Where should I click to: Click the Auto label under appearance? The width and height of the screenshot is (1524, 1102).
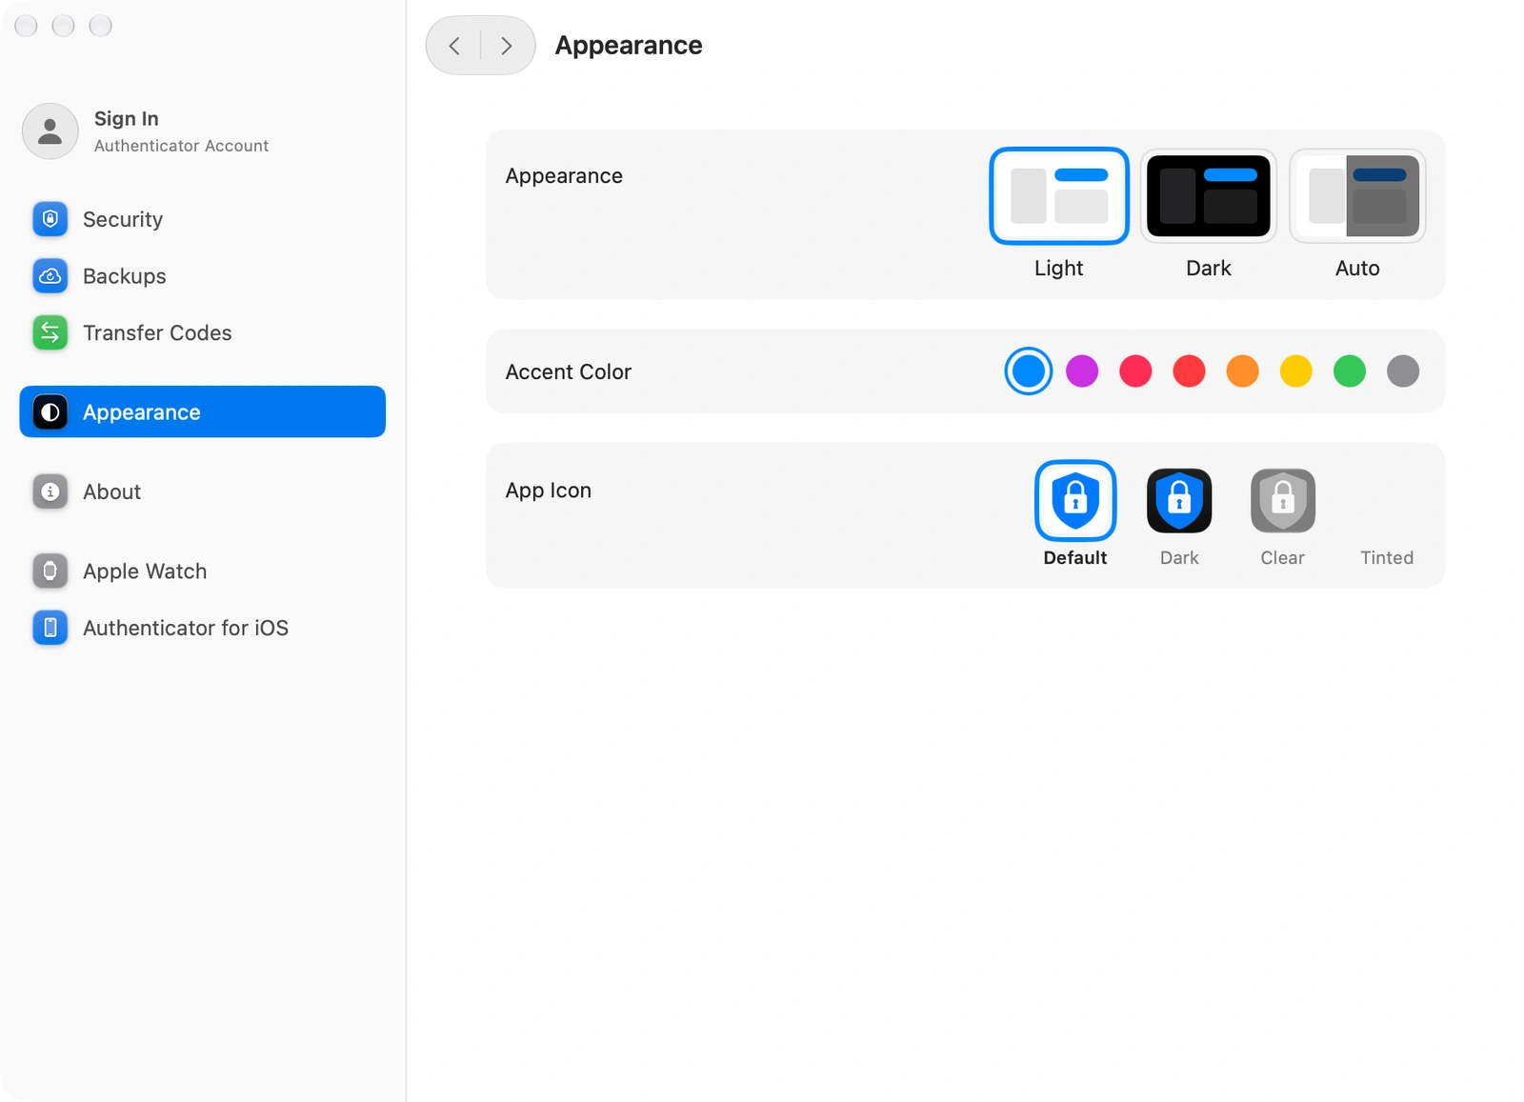tap(1357, 269)
